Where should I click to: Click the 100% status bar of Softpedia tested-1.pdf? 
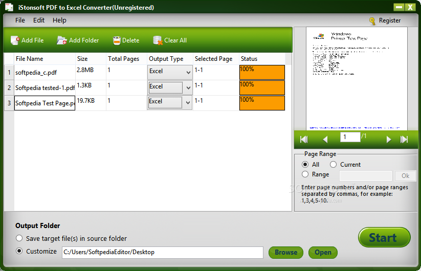pos(262,87)
